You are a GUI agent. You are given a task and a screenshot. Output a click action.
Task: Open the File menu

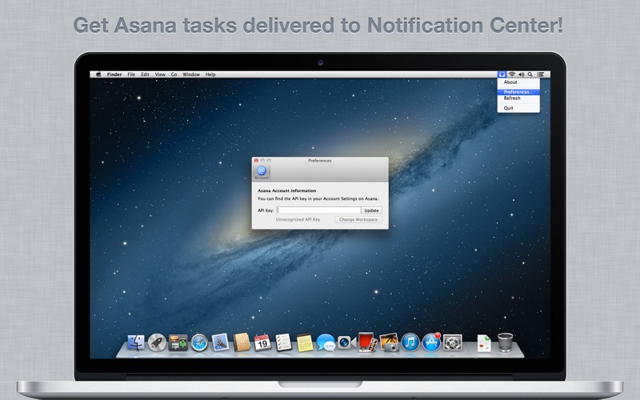click(131, 74)
